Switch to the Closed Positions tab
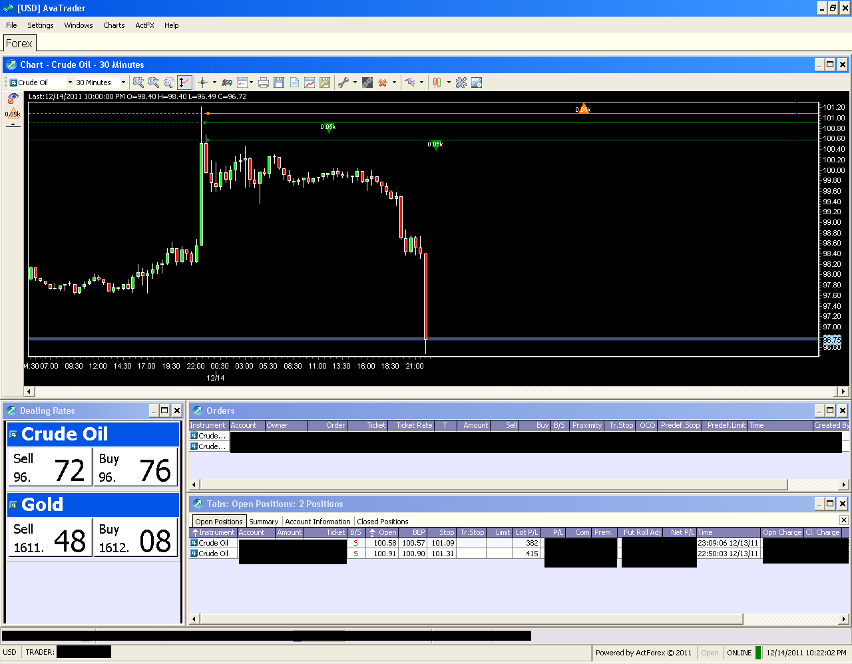852x664 pixels. (x=382, y=522)
